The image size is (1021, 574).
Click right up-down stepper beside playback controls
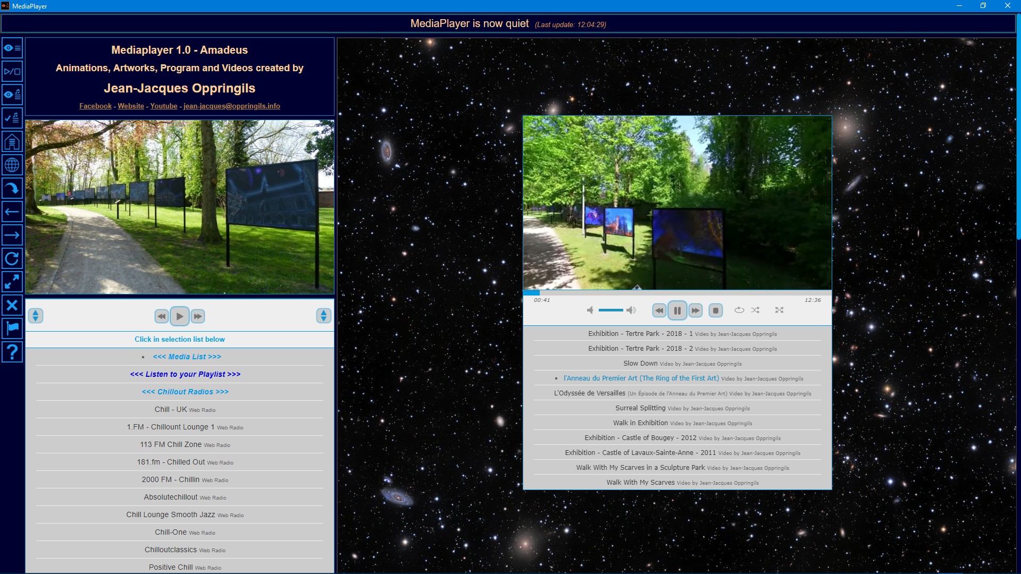tap(323, 316)
